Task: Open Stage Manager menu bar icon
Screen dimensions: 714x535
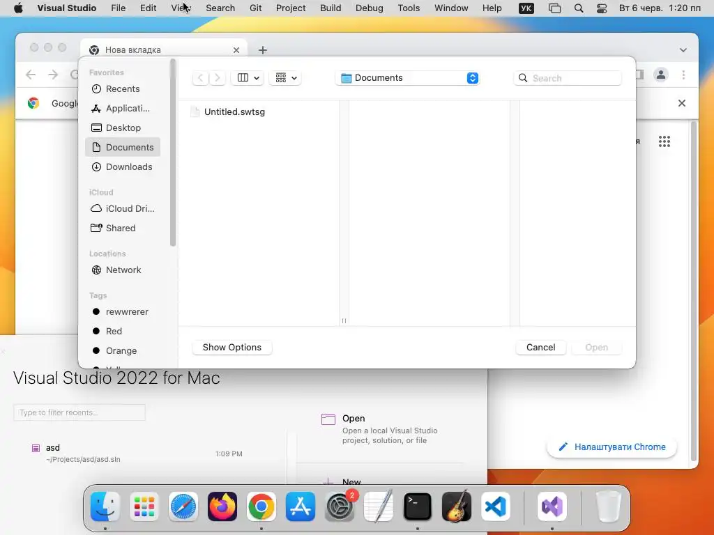Action: point(554,8)
